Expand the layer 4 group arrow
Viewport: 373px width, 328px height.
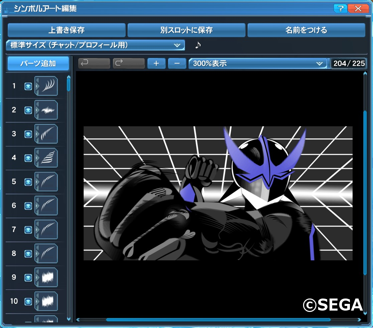coord(37,158)
